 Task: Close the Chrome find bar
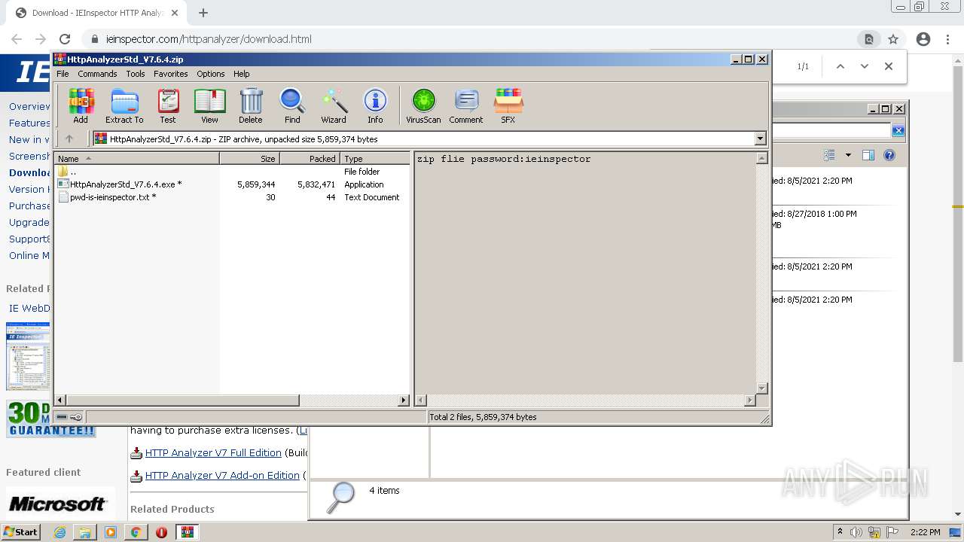coord(889,66)
